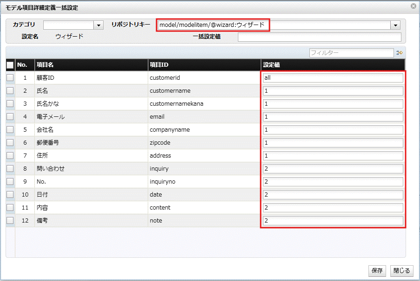Edit the 設定値 field for inquiryno
The image size is (420, 281).
pos(333,182)
